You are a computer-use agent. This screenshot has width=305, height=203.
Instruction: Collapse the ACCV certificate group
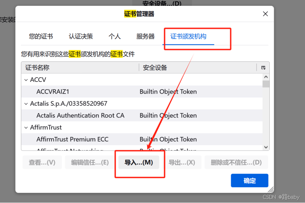click(x=26, y=80)
